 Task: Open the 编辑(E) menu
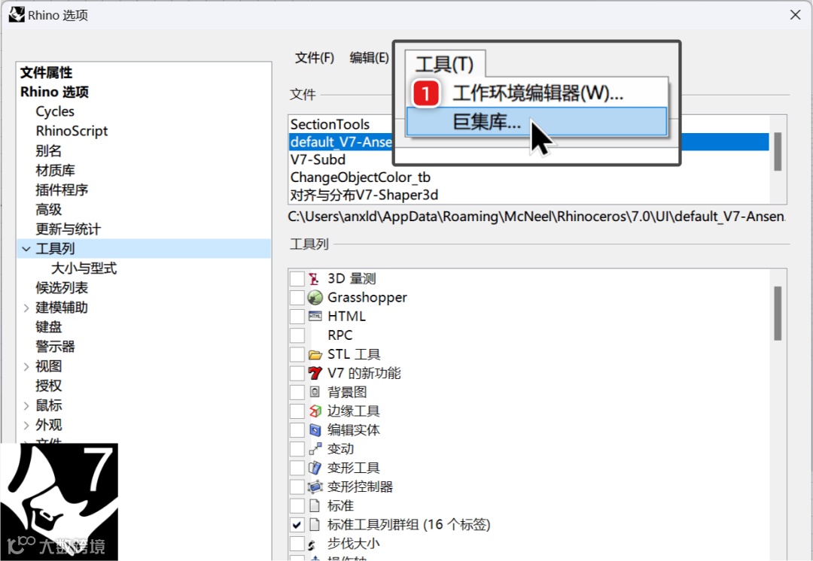[x=369, y=57]
